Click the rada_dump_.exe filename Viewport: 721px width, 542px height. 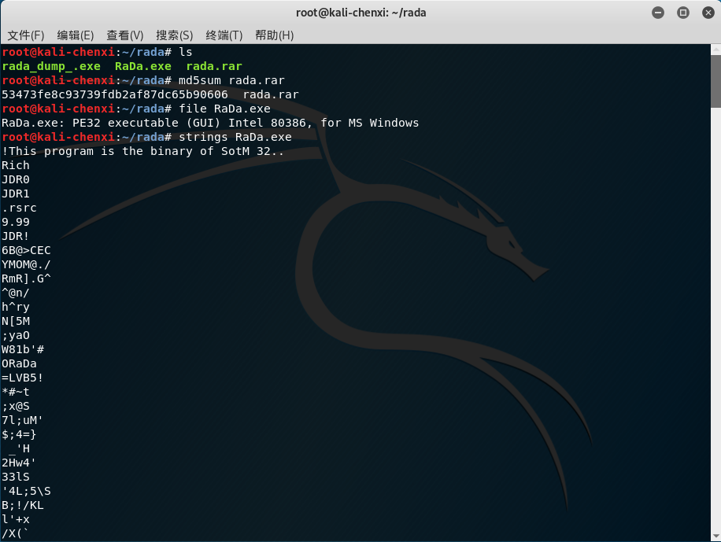tap(51, 67)
